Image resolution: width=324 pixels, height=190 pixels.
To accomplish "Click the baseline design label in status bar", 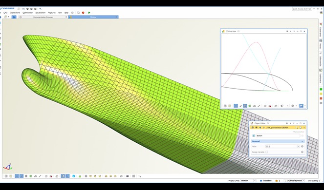I will [x=267, y=181].
